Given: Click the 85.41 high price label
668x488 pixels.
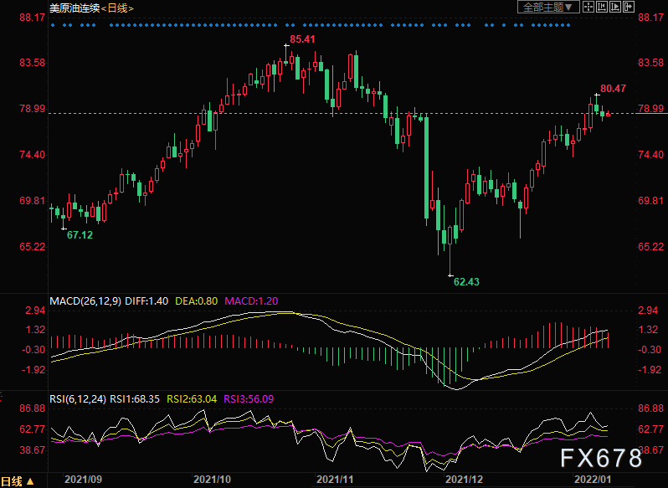Looking at the screenshot, I should [302, 39].
